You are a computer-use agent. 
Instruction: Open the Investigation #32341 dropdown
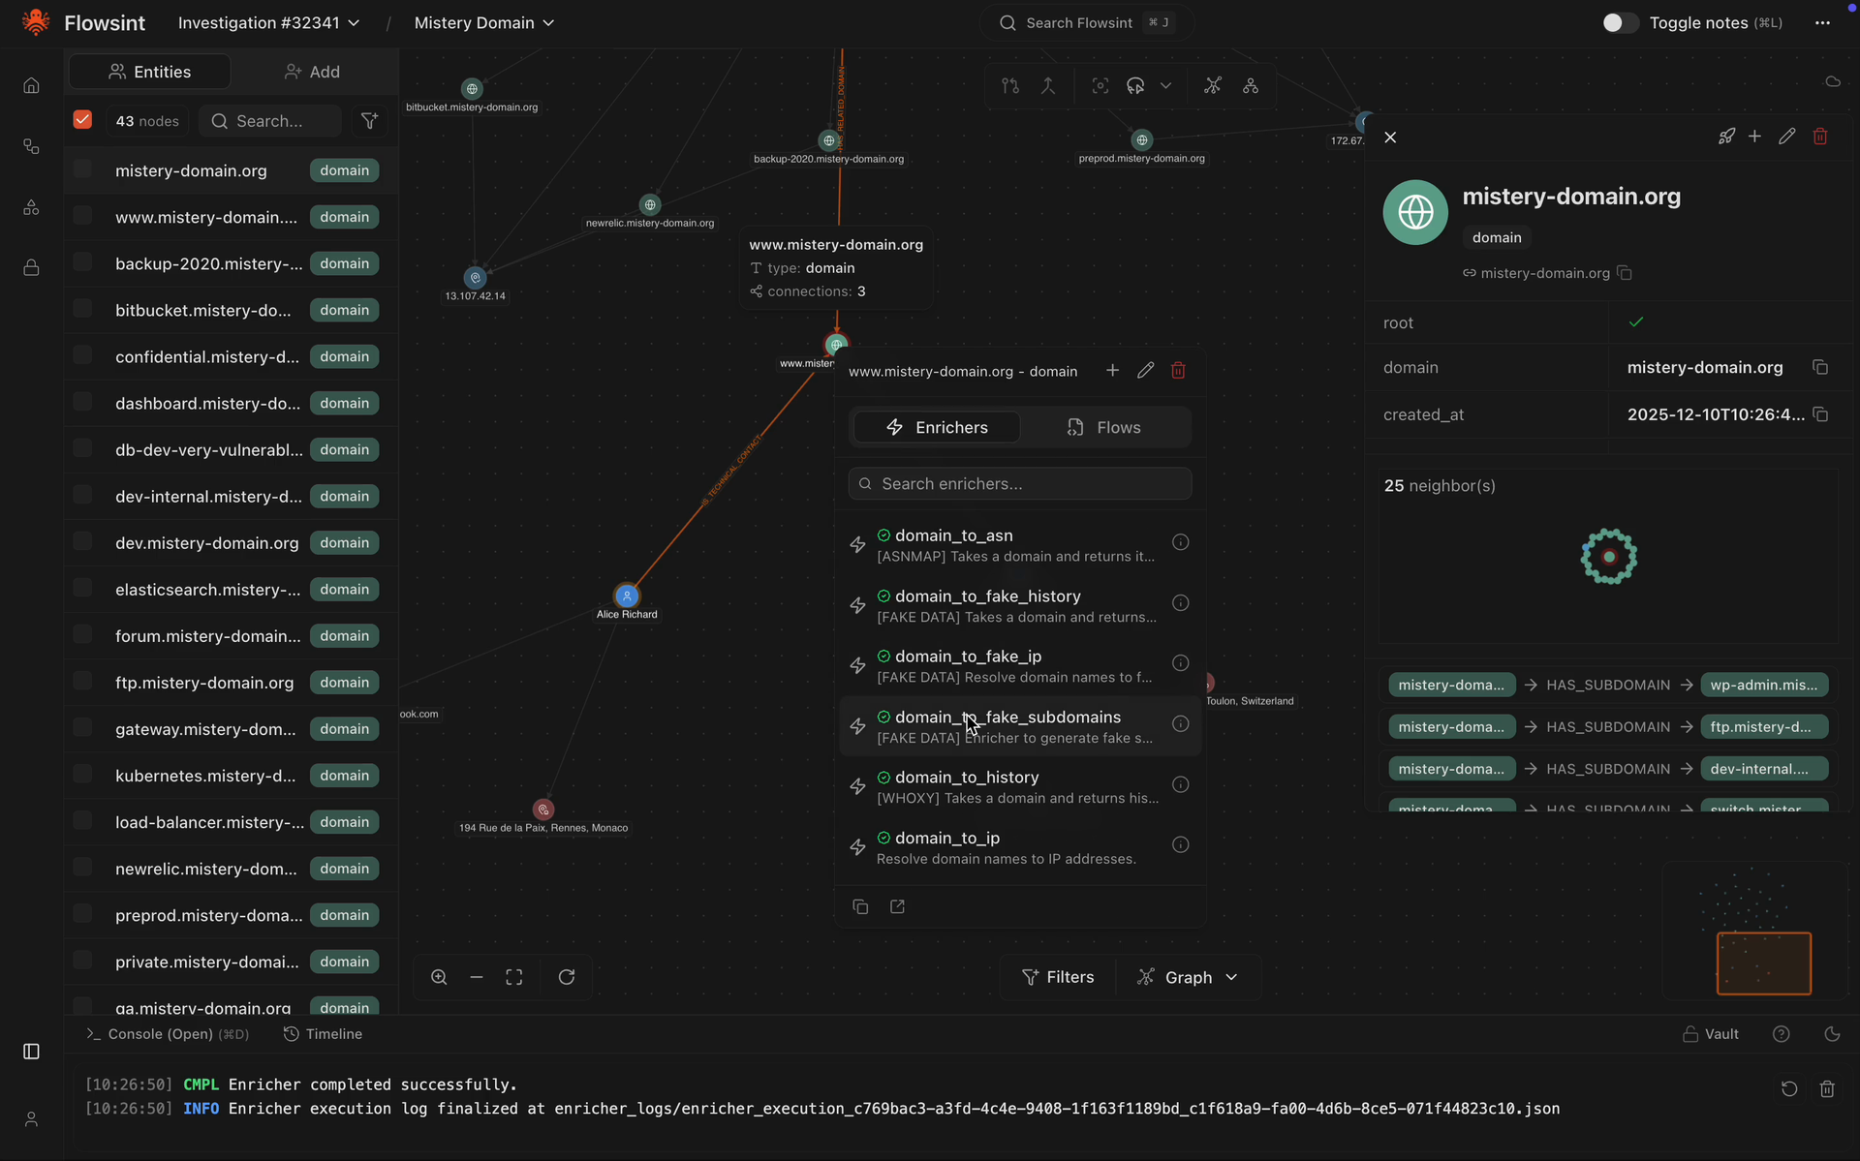(268, 22)
